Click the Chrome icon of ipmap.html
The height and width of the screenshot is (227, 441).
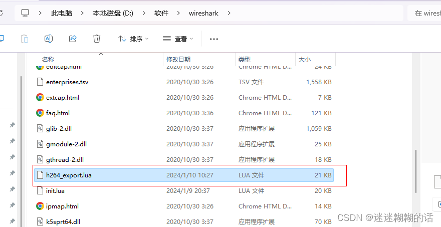coord(40,206)
